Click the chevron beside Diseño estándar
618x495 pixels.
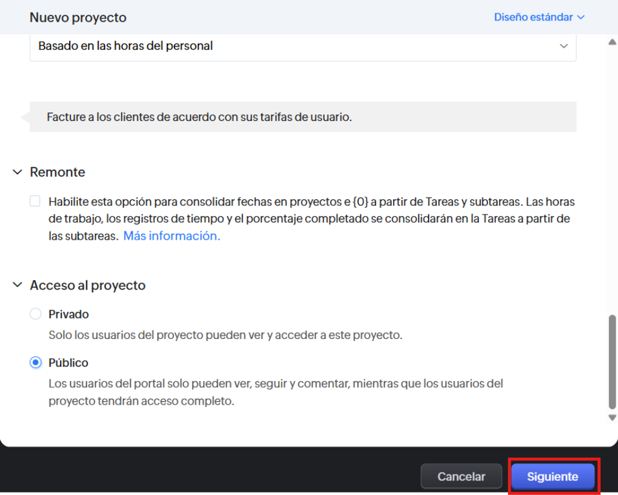pyautogui.click(x=581, y=17)
